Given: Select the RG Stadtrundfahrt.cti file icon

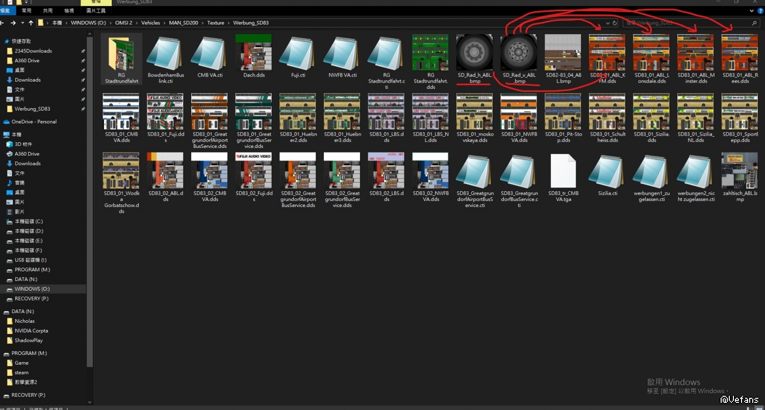Looking at the screenshot, I should 386,53.
